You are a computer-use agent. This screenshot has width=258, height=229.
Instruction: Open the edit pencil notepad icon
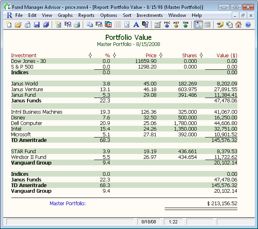point(157,25)
